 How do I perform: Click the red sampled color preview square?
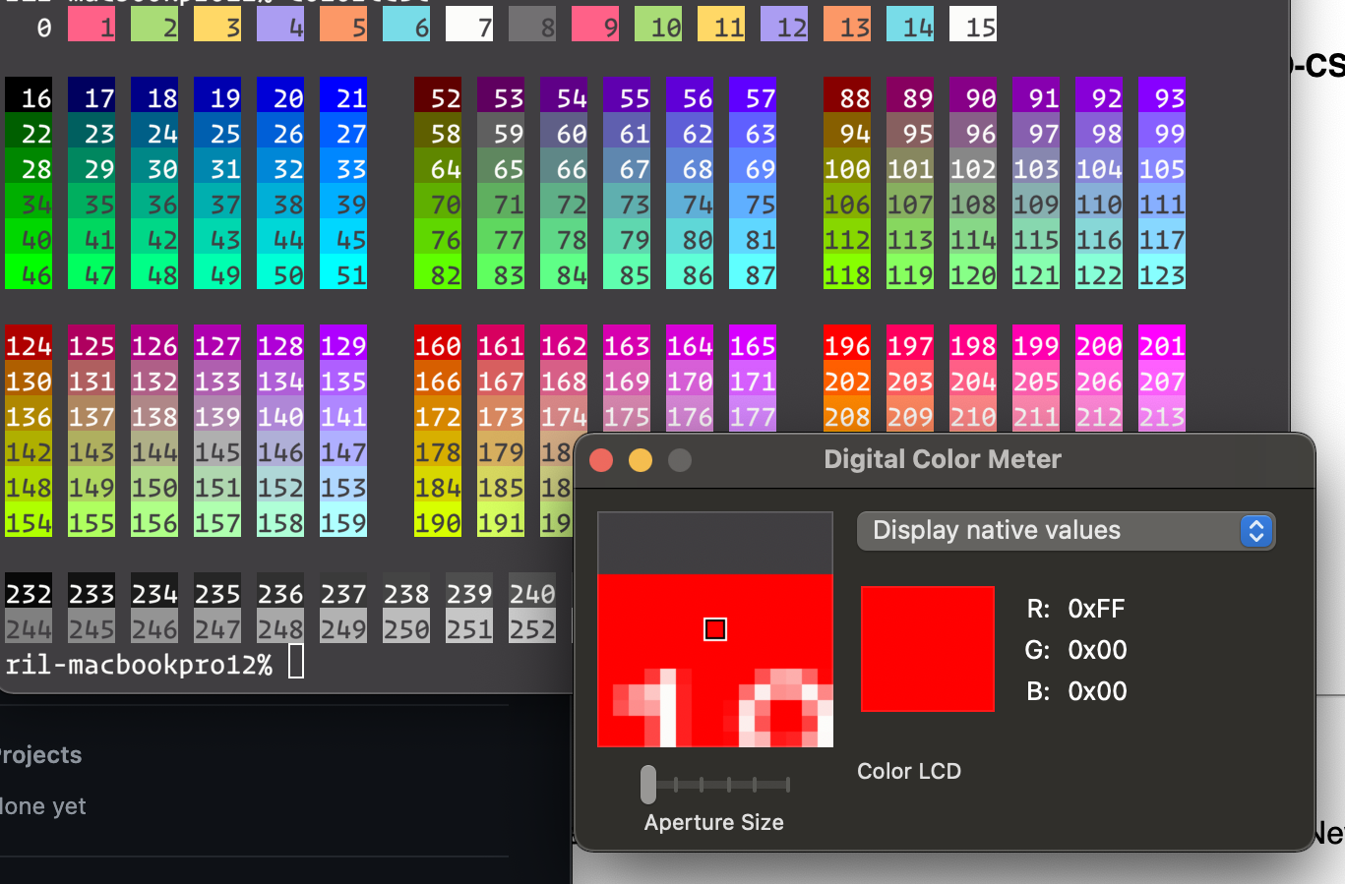tap(927, 648)
